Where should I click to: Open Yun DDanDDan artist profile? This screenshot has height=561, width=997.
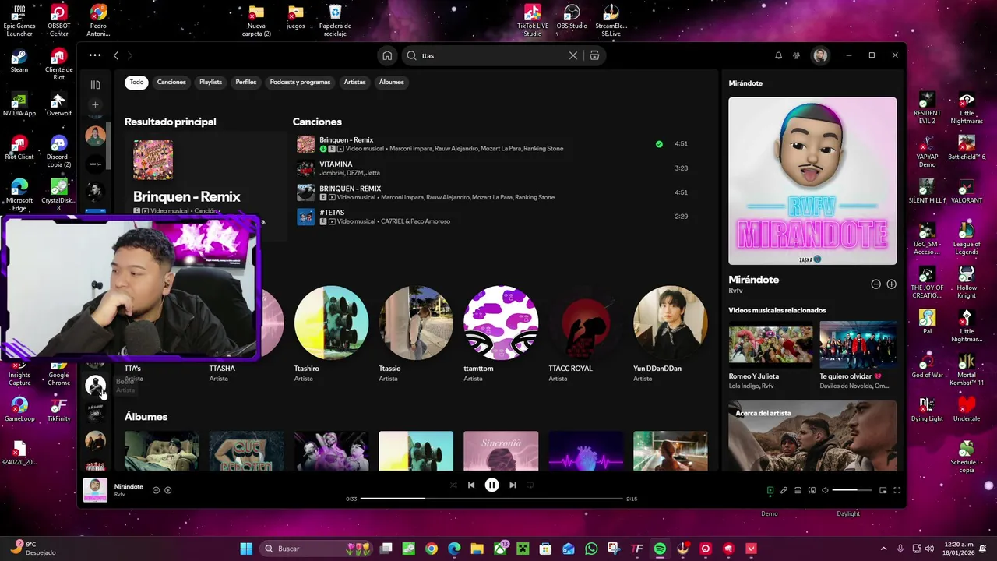[x=670, y=323]
